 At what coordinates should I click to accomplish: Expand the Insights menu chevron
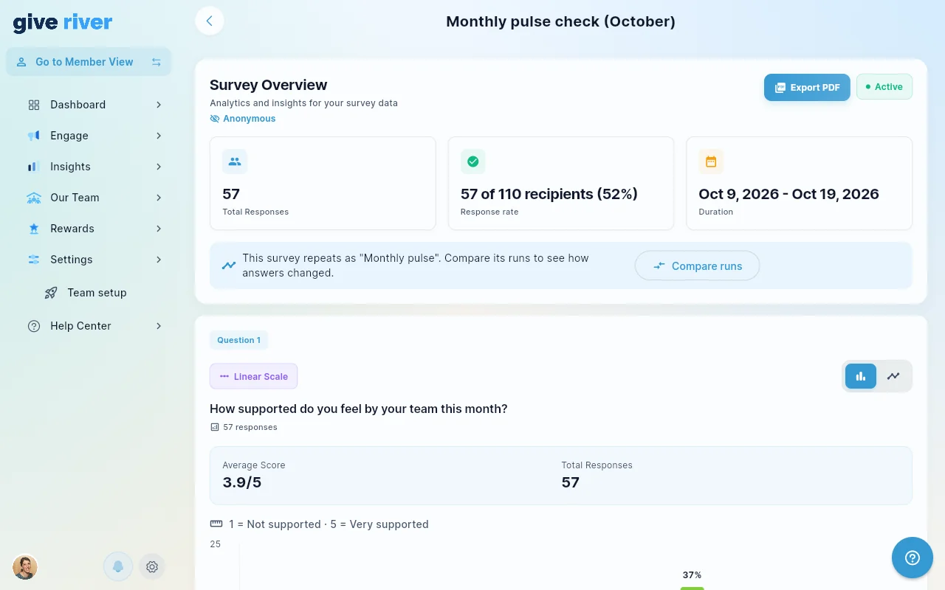coord(159,167)
